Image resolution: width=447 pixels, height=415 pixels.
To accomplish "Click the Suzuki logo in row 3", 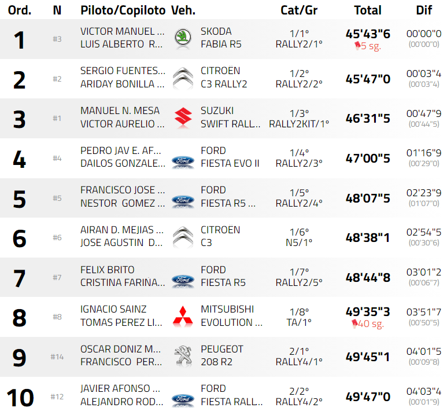I will [x=183, y=117].
